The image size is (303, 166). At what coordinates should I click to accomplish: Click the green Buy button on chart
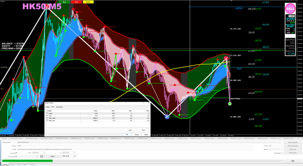tap(64, 2)
